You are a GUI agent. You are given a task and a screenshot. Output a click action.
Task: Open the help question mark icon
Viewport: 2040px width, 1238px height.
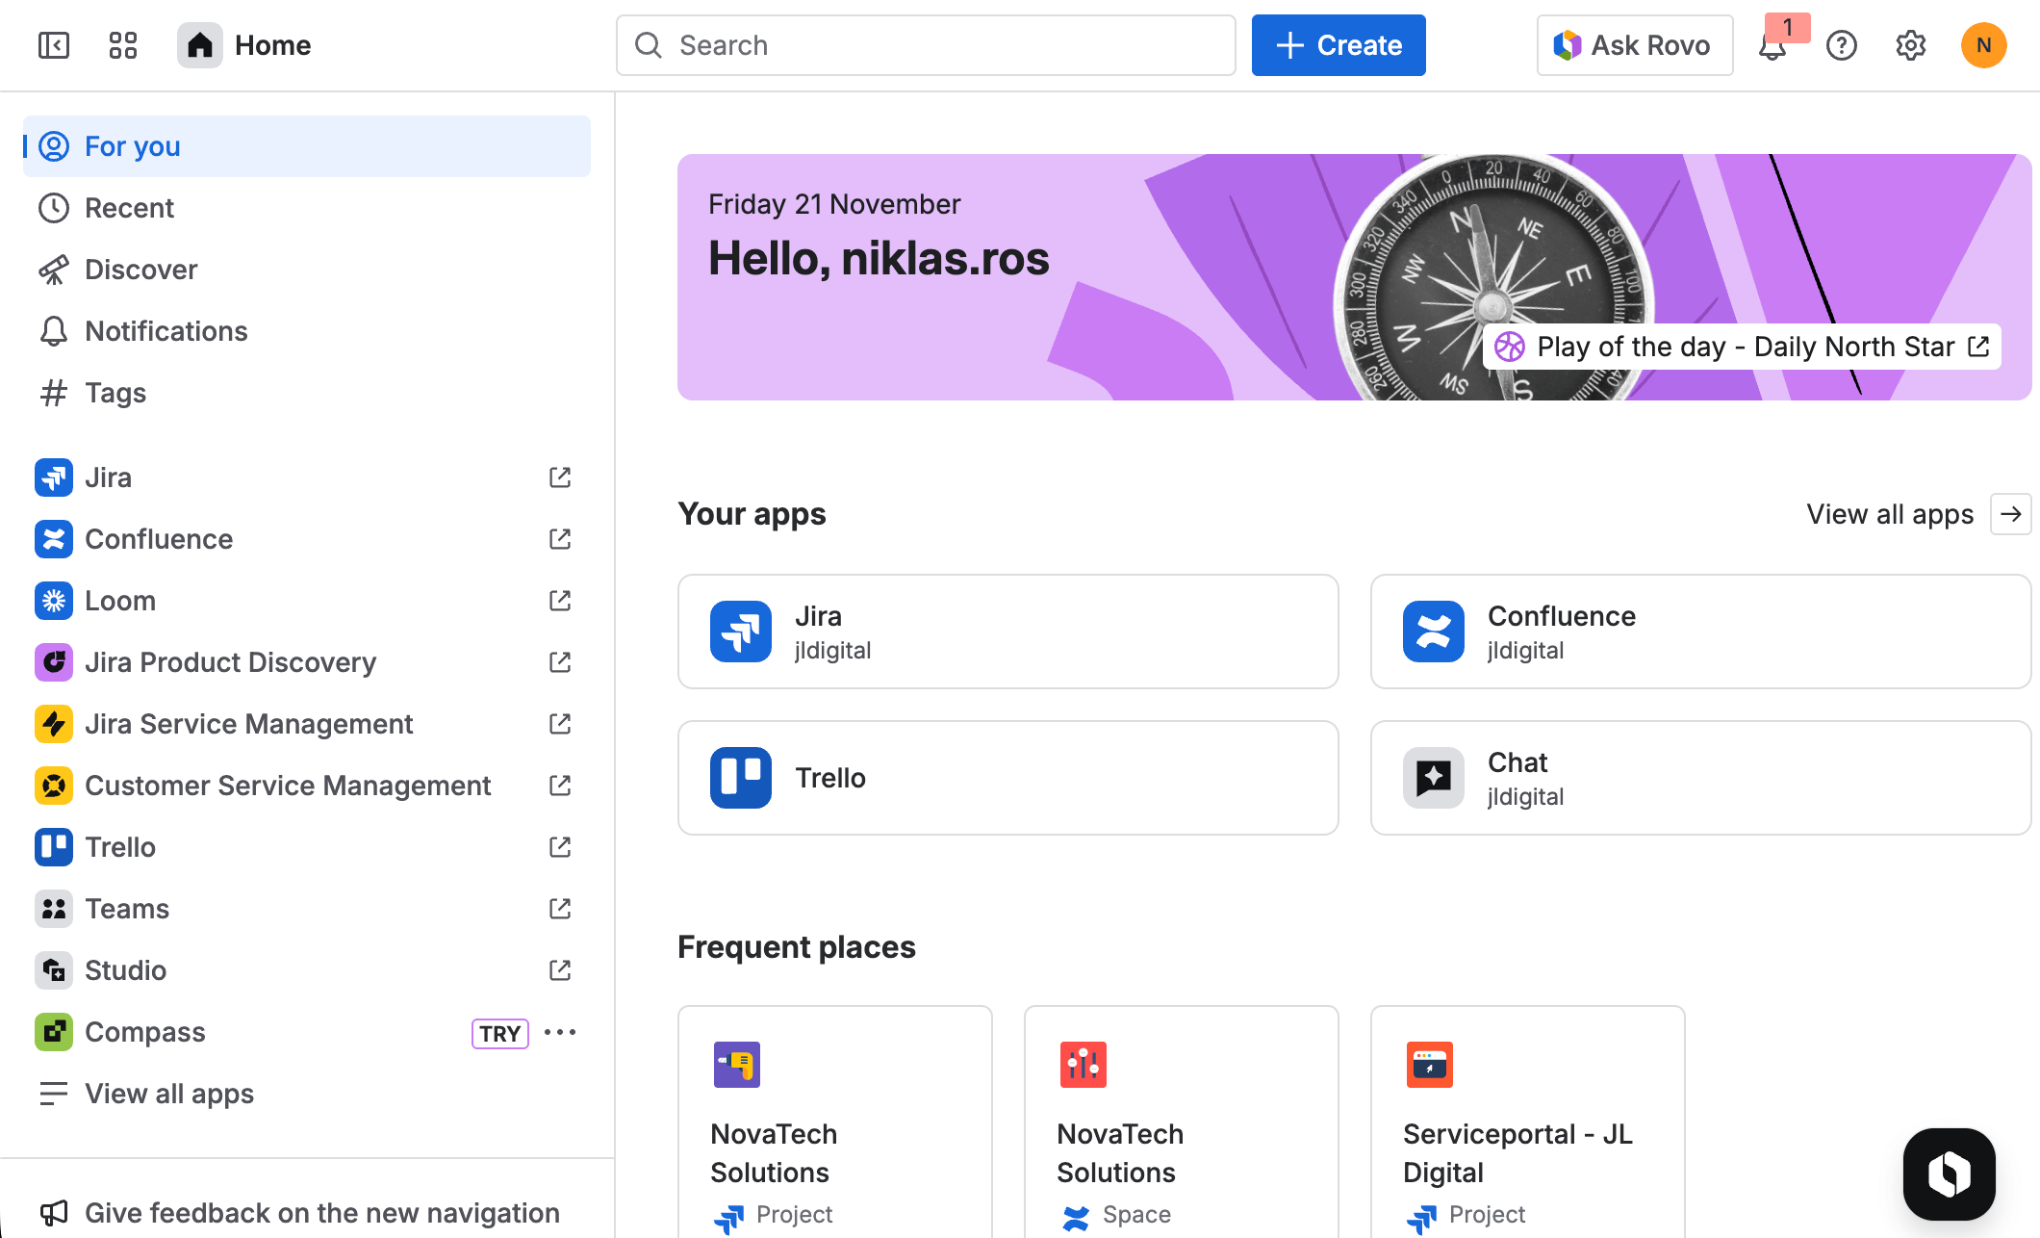point(1842,45)
